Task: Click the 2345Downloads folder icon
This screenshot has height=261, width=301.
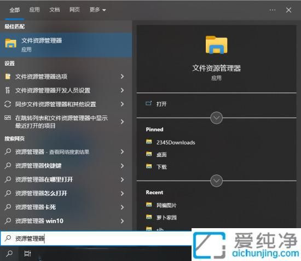Action: (x=149, y=142)
